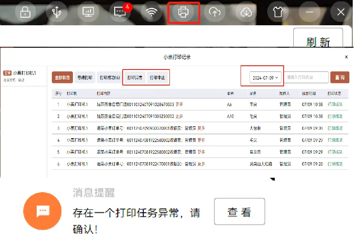Image resolution: width=354 pixels, height=246 pixels.
Task: Open the USB device icon
Action: [x=57, y=12]
